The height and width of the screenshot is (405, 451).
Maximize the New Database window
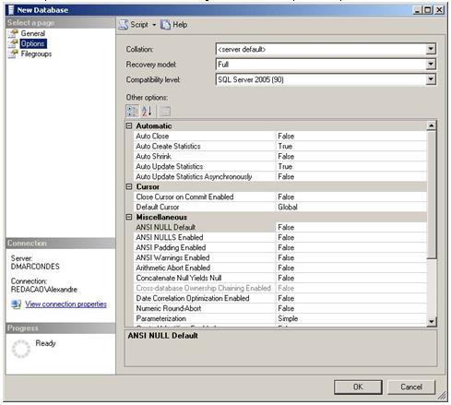[428, 10]
